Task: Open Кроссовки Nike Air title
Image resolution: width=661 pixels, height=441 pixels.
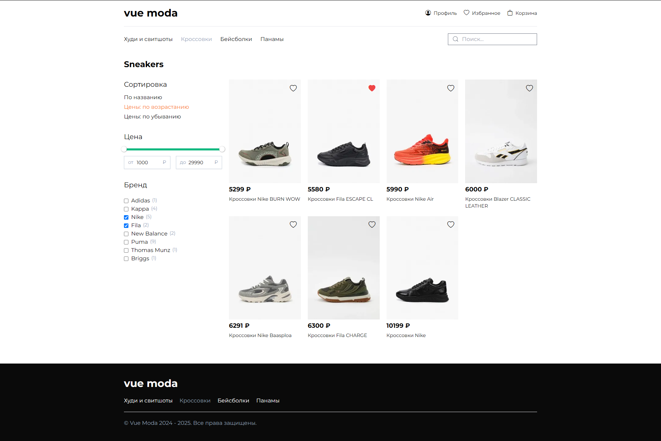Action: click(x=410, y=199)
